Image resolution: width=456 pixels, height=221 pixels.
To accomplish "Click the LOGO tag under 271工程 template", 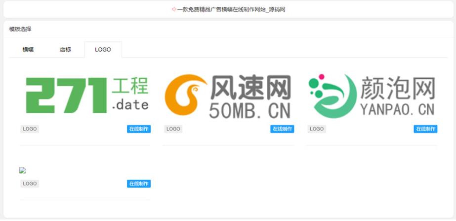I will [30, 129].
